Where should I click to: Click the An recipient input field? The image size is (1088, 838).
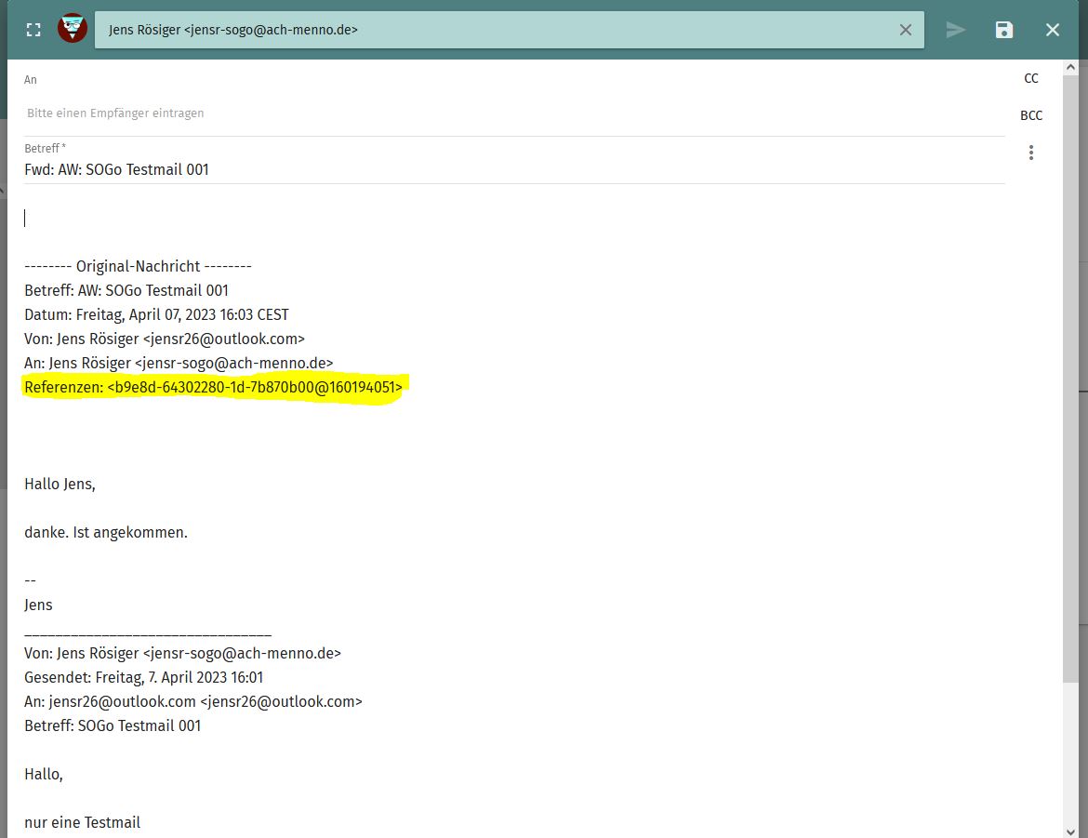click(x=514, y=113)
